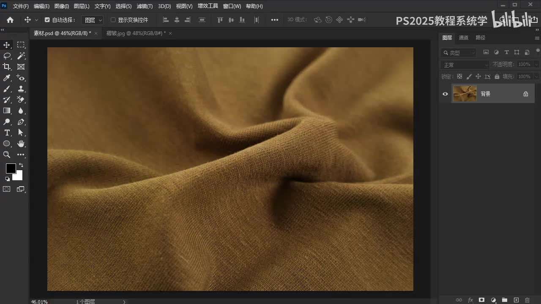
Task: Switch to the 通道 panel tab
Action: [464, 38]
